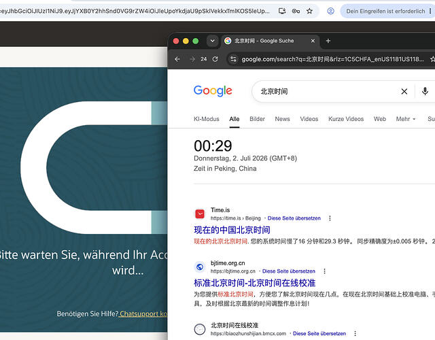Viewport: 435px width, 340px height.
Task: Click 'Dein Eingreifen ist erforderlich' button
Action: click(x=385, y=11)
